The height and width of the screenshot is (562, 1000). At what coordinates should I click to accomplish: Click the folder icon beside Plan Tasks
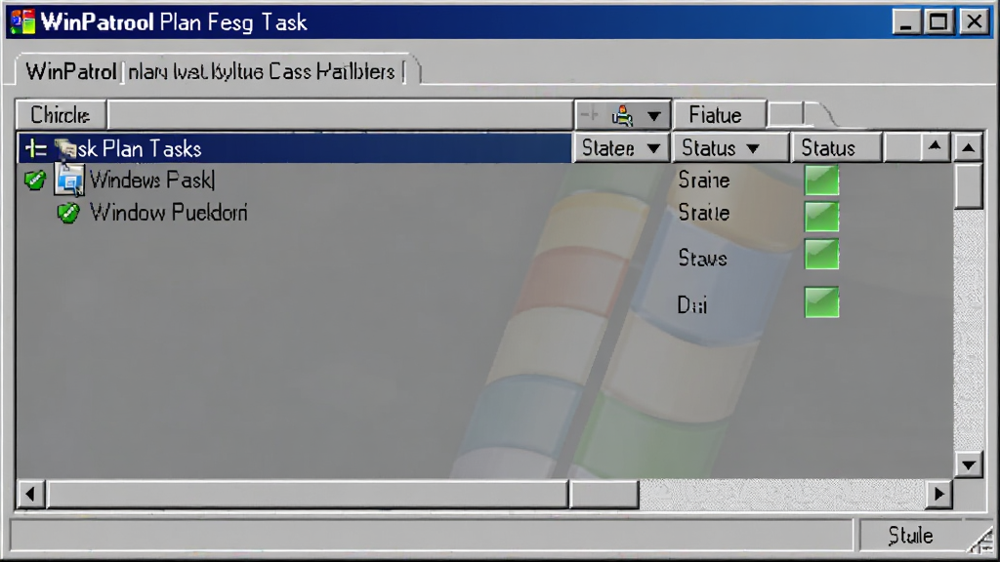[65, 148]
